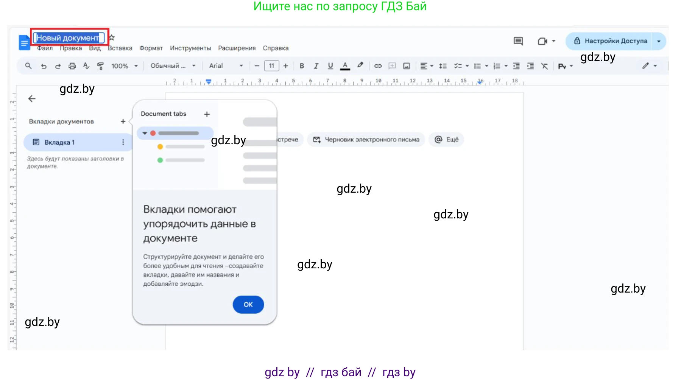This screenshot has height=380, width=681.
Task: Open the zoom 100% dropdown
Action: pyautogui.click(x=124, y=66)
